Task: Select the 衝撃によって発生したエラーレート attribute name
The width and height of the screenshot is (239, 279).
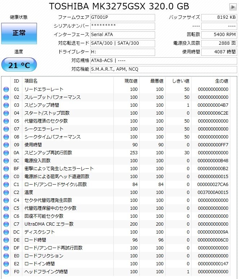Action: click(59, 169)
